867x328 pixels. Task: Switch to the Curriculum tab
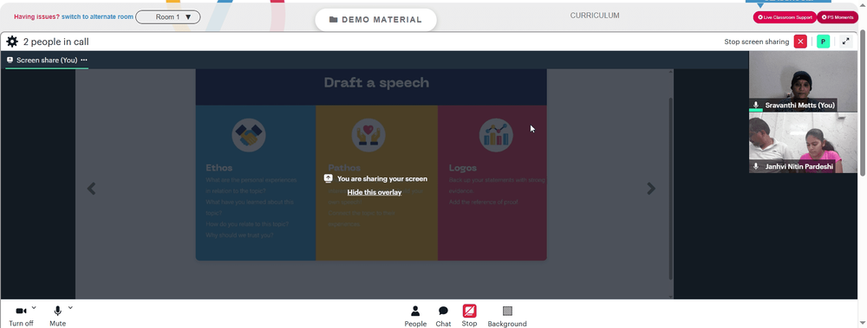[595, 16]
